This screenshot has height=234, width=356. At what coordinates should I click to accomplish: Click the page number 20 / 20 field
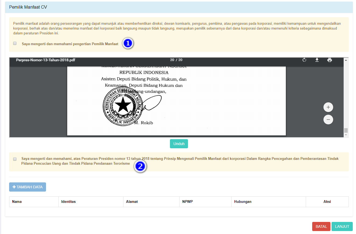pyautogui.click(x=176, y=60)
